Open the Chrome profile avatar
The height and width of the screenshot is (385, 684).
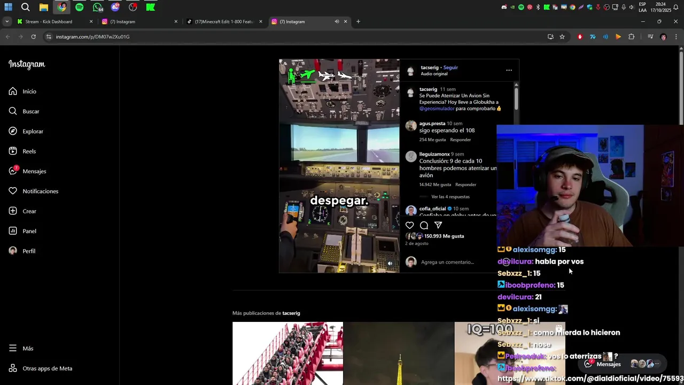coord(663,37)
